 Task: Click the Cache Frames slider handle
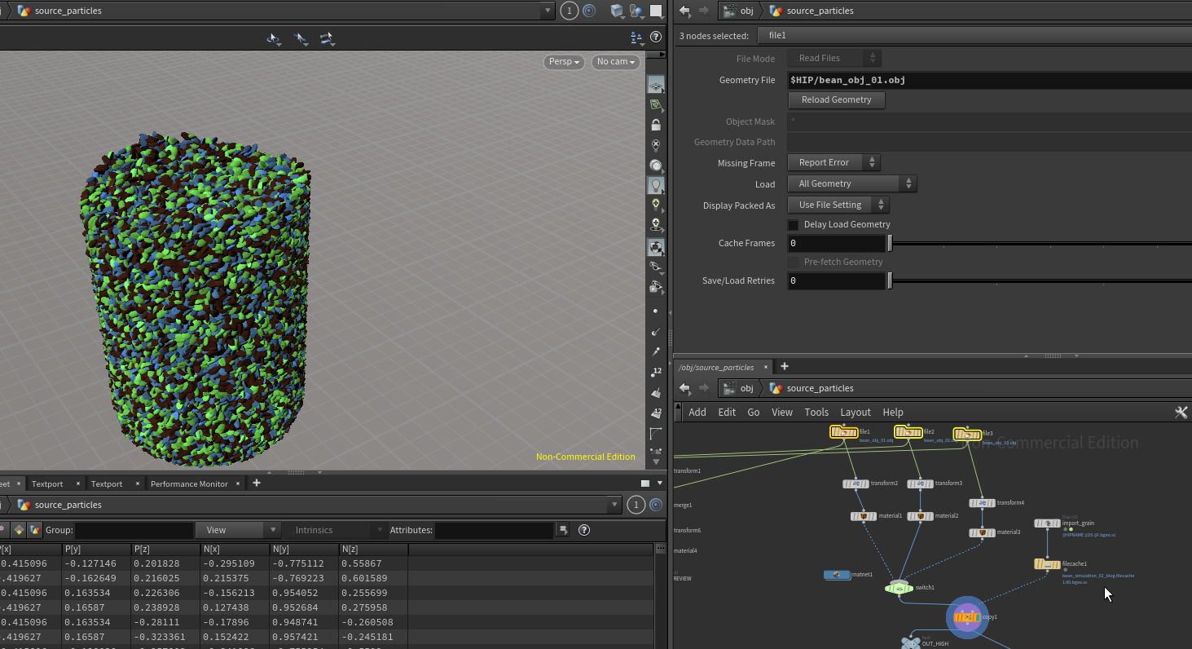890,243
